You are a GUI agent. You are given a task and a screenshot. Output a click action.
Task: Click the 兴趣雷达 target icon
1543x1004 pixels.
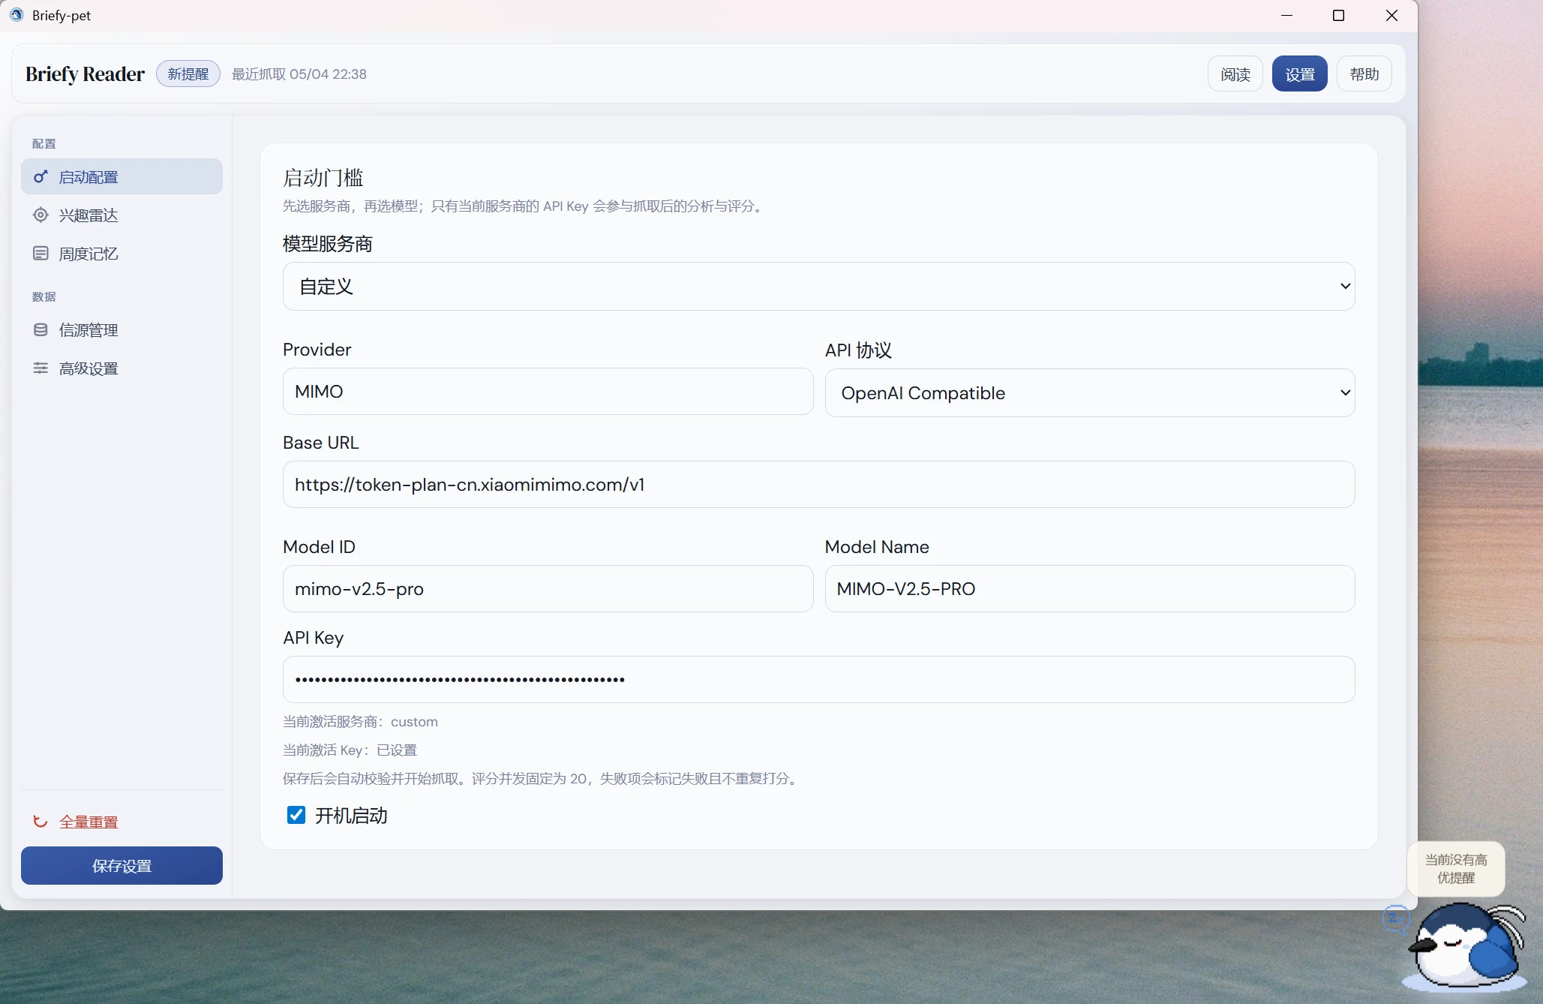pyautogui.click(x=41, y=215)
